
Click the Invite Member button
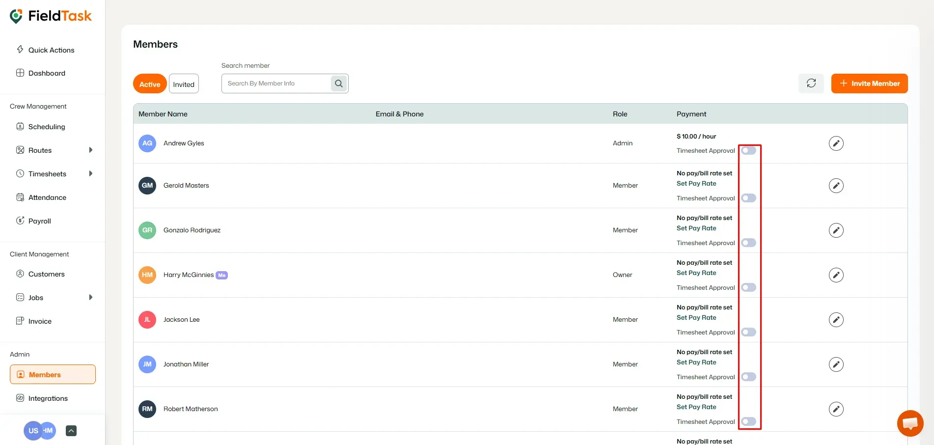(869, 83)
